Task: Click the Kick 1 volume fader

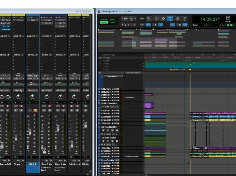Action: coord(30,132)
